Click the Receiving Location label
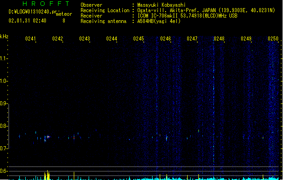This screenshot has height=180, width=283. coord(105,10)
